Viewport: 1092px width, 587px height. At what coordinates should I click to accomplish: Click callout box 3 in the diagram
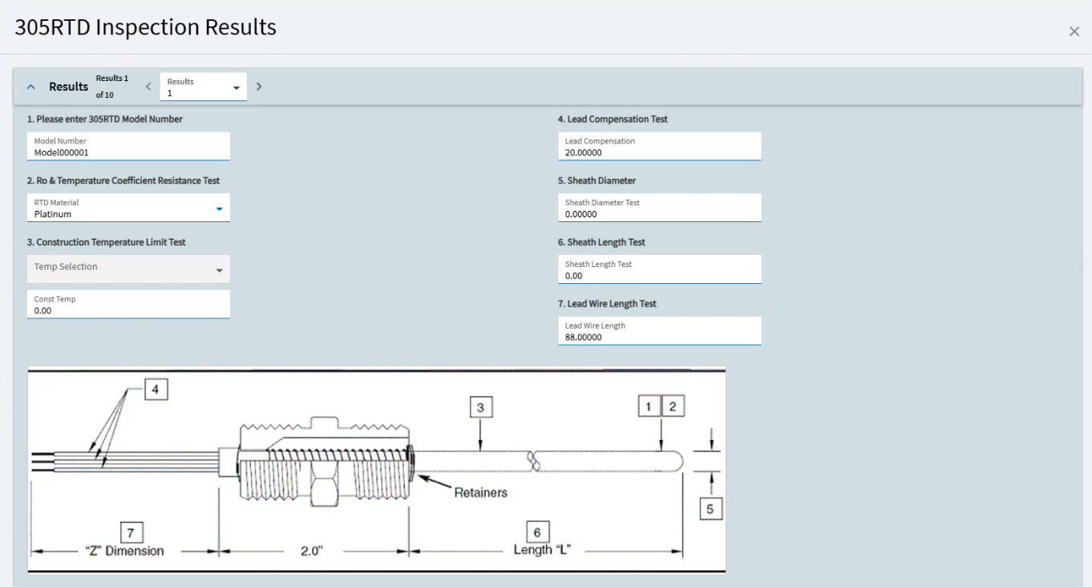[x=480, y=407]
